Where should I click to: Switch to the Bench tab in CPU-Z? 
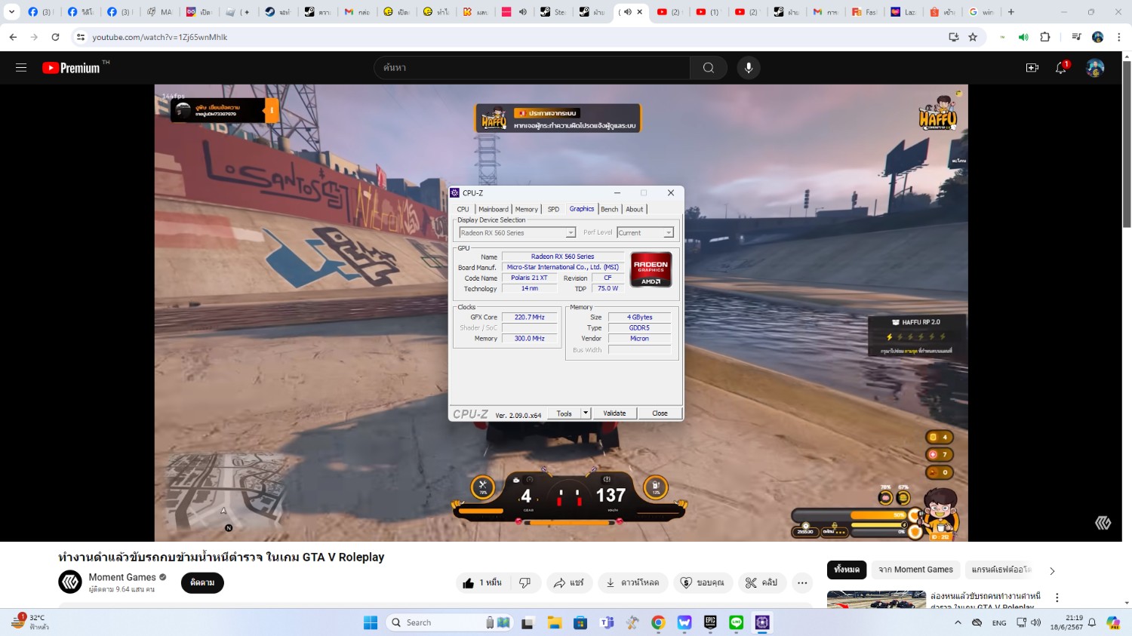610,209
